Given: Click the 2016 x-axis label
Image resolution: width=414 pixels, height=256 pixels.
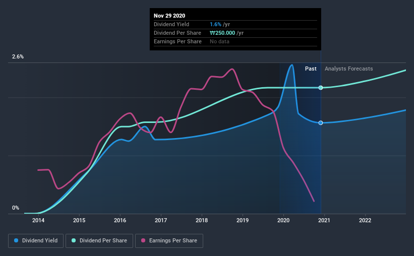Looking at the screenshot, I should point(120,220).
